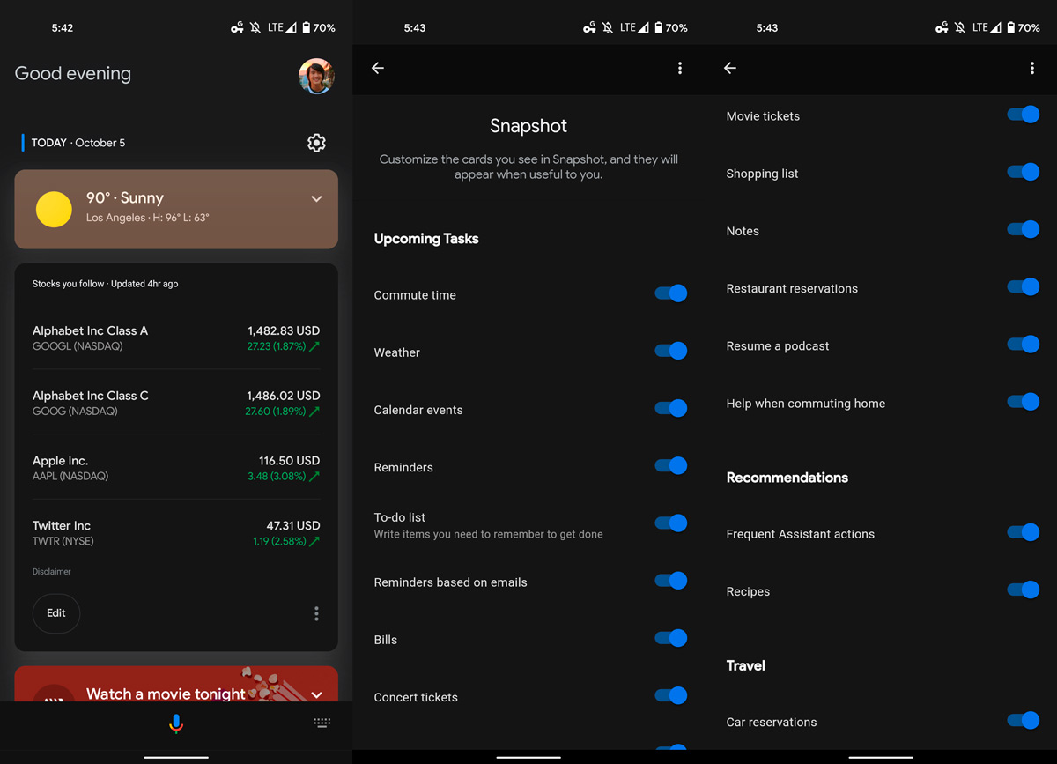Open three-dot menu above Movie tickets
Image resolution: width=1057 pixels, height=764 pixels.
[1031, 68]
